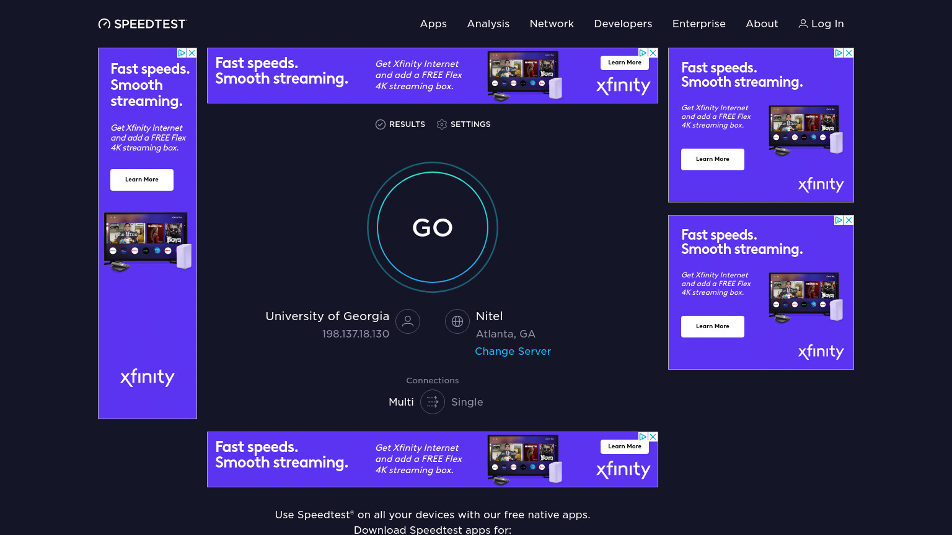Click Learn More in left sidebar ad
Viewport: 952px width, 535px height.
[142, 180]
